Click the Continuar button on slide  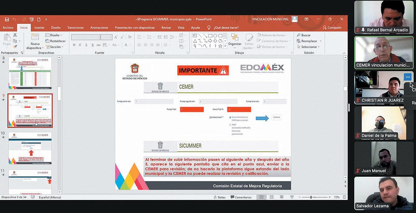tap(276, 117)
